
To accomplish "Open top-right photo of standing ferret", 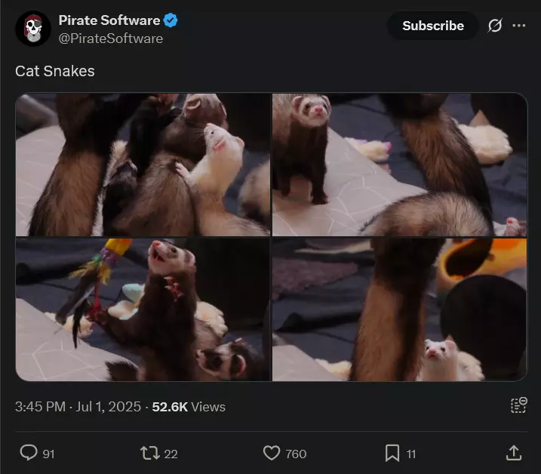I will 400,165.
